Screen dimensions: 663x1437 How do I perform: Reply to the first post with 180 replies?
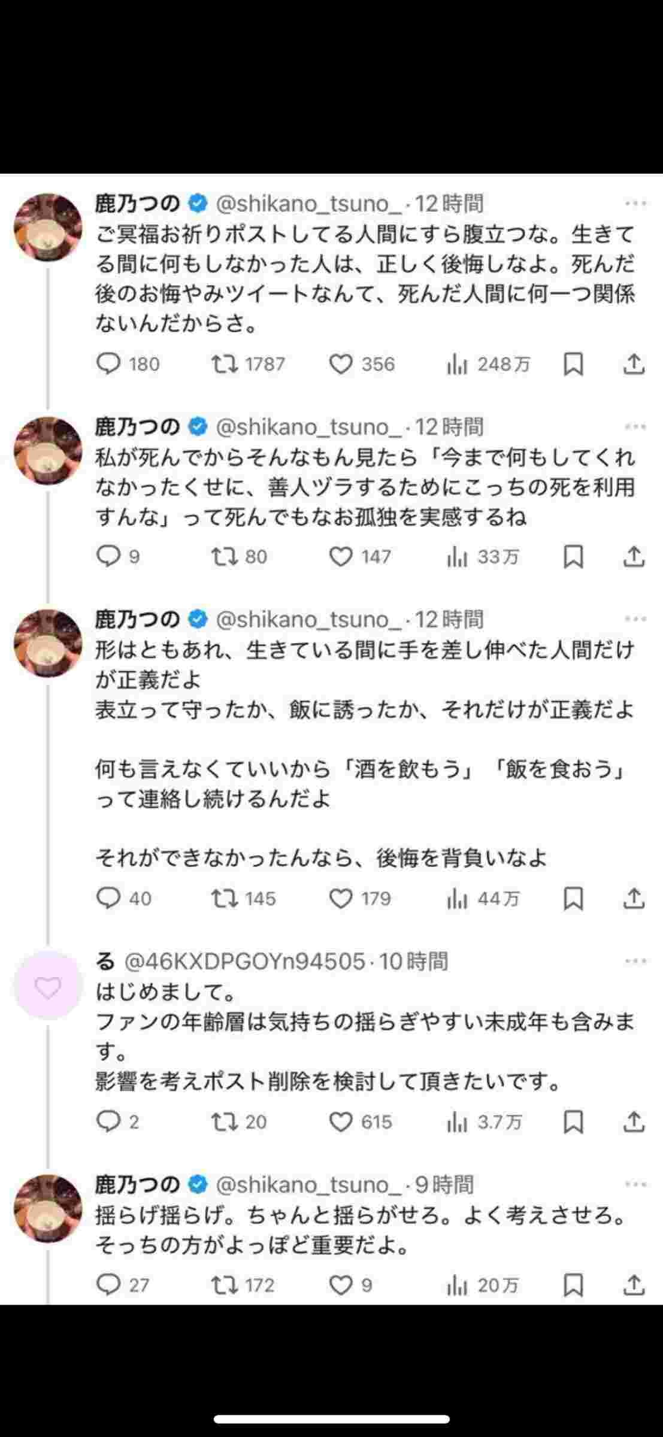click(109, 364)
